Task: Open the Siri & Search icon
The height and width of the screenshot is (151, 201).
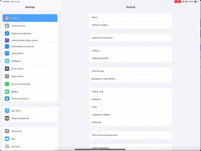Action: pyautogui.click(x=7, y=69)
